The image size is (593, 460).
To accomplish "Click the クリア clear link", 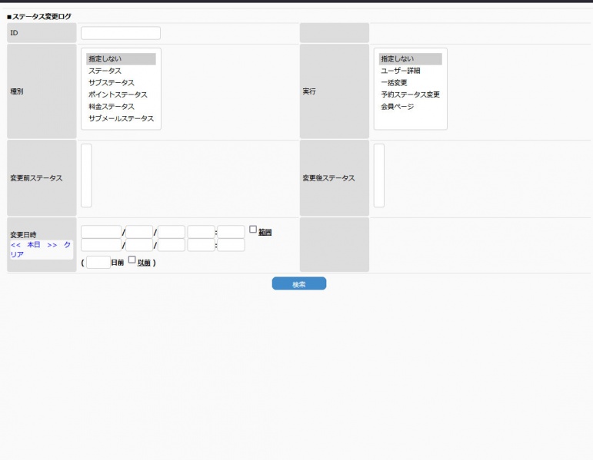I will (x=67, y=245).
